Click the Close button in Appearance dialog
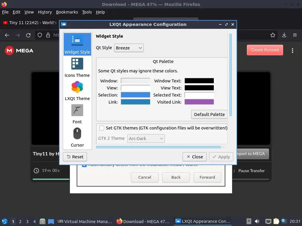 [x=195, y=157]
